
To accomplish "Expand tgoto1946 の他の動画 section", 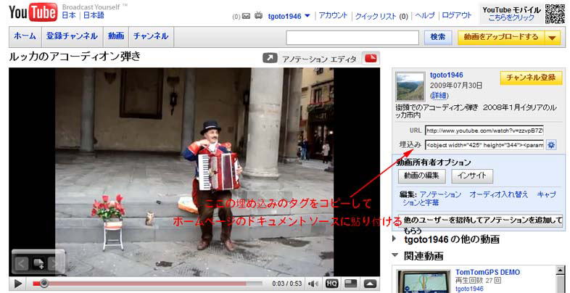I will click(395, 239).
